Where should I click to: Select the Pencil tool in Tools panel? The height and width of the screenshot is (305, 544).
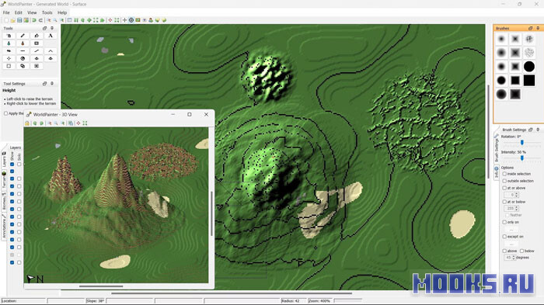click(23, 36)
